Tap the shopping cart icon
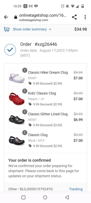 click(x=7, y=29)
